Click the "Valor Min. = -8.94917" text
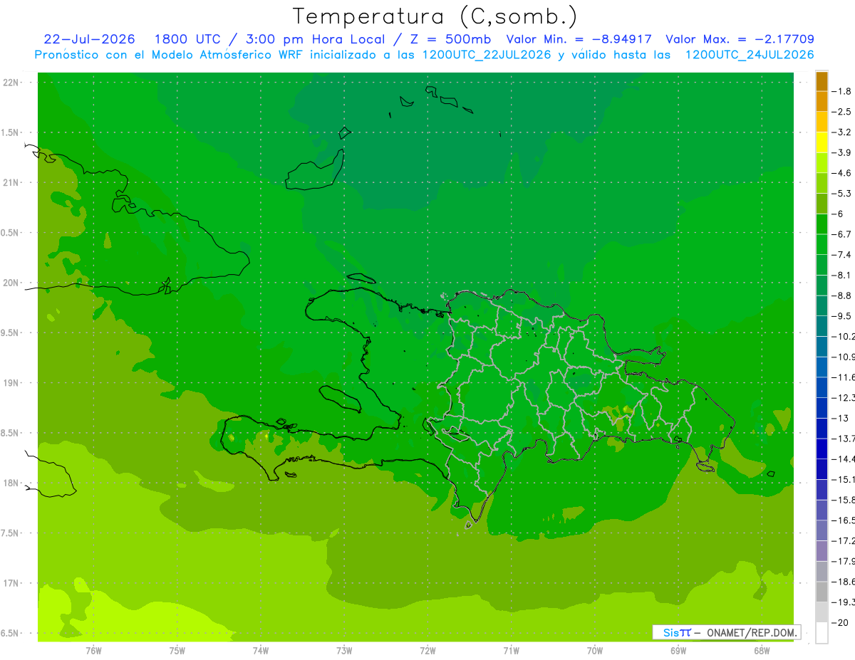Screen dimensions: 855x660 579,39
